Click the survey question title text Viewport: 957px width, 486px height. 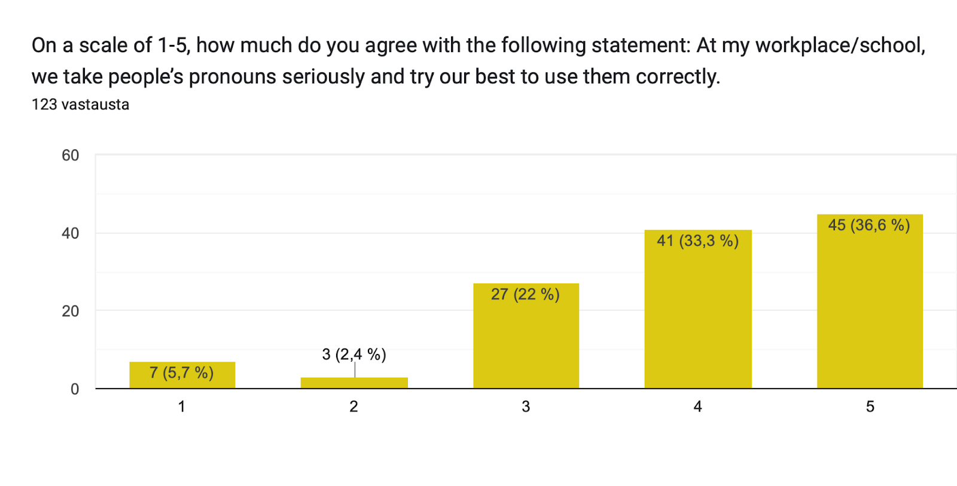(x=478, y=61)
